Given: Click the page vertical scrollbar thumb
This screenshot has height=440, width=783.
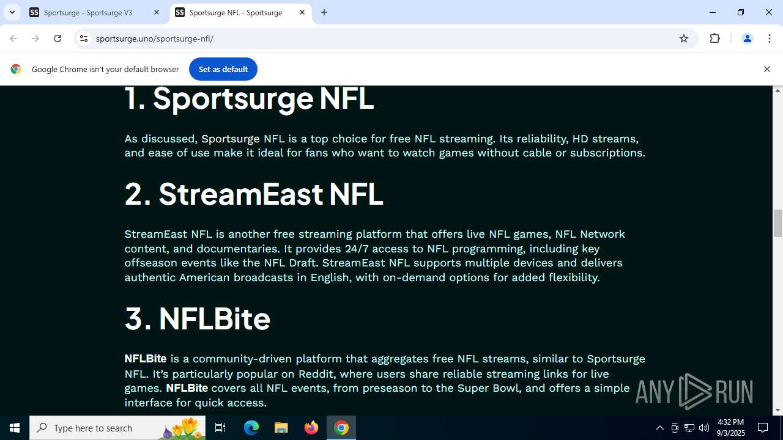Looking at the screenshot, I should 778,223.
